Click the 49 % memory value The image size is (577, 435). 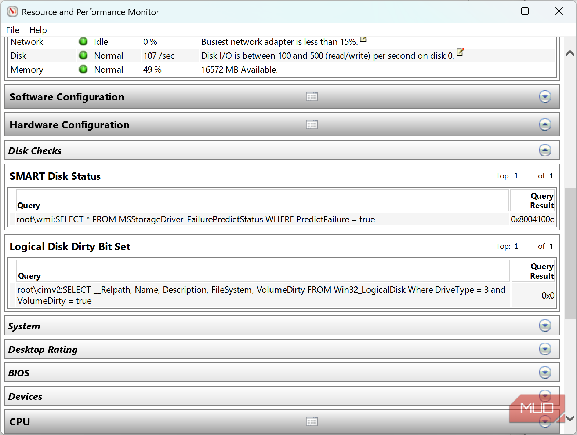tap(152, 70)
